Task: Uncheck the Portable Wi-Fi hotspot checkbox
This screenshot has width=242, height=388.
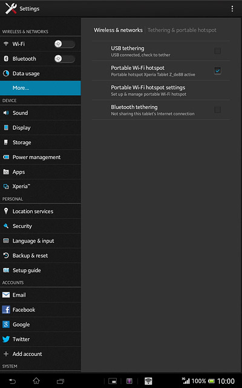Action: [x=217, y=71]
